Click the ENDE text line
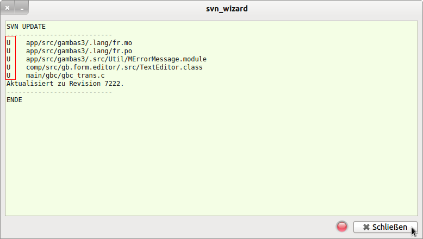This screenshot has width=423, height=239. coord(15,100)
